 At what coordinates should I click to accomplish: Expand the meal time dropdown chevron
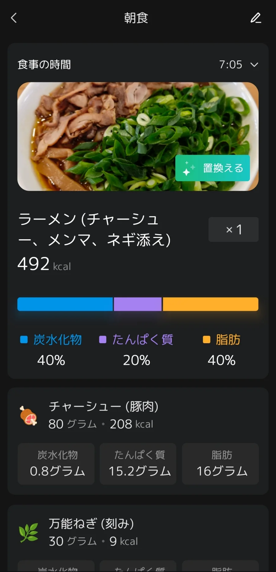(254, 65)
